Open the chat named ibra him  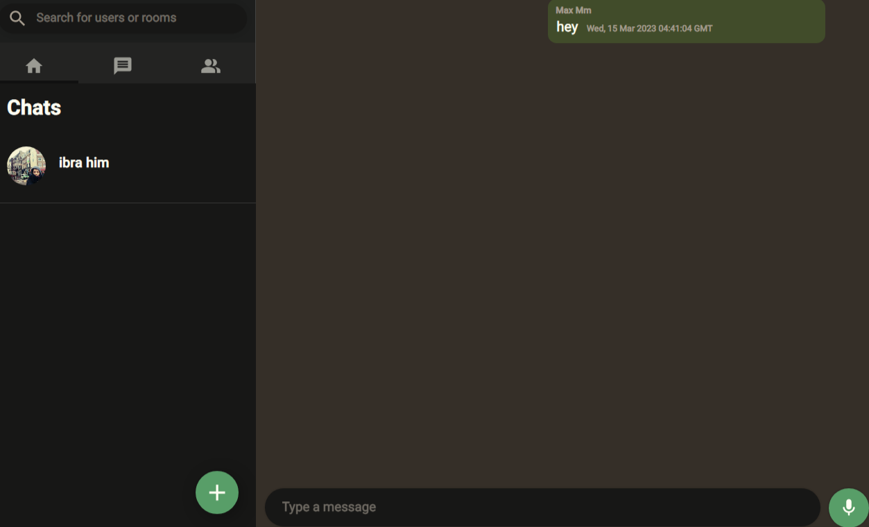click(x=84, y=163)
